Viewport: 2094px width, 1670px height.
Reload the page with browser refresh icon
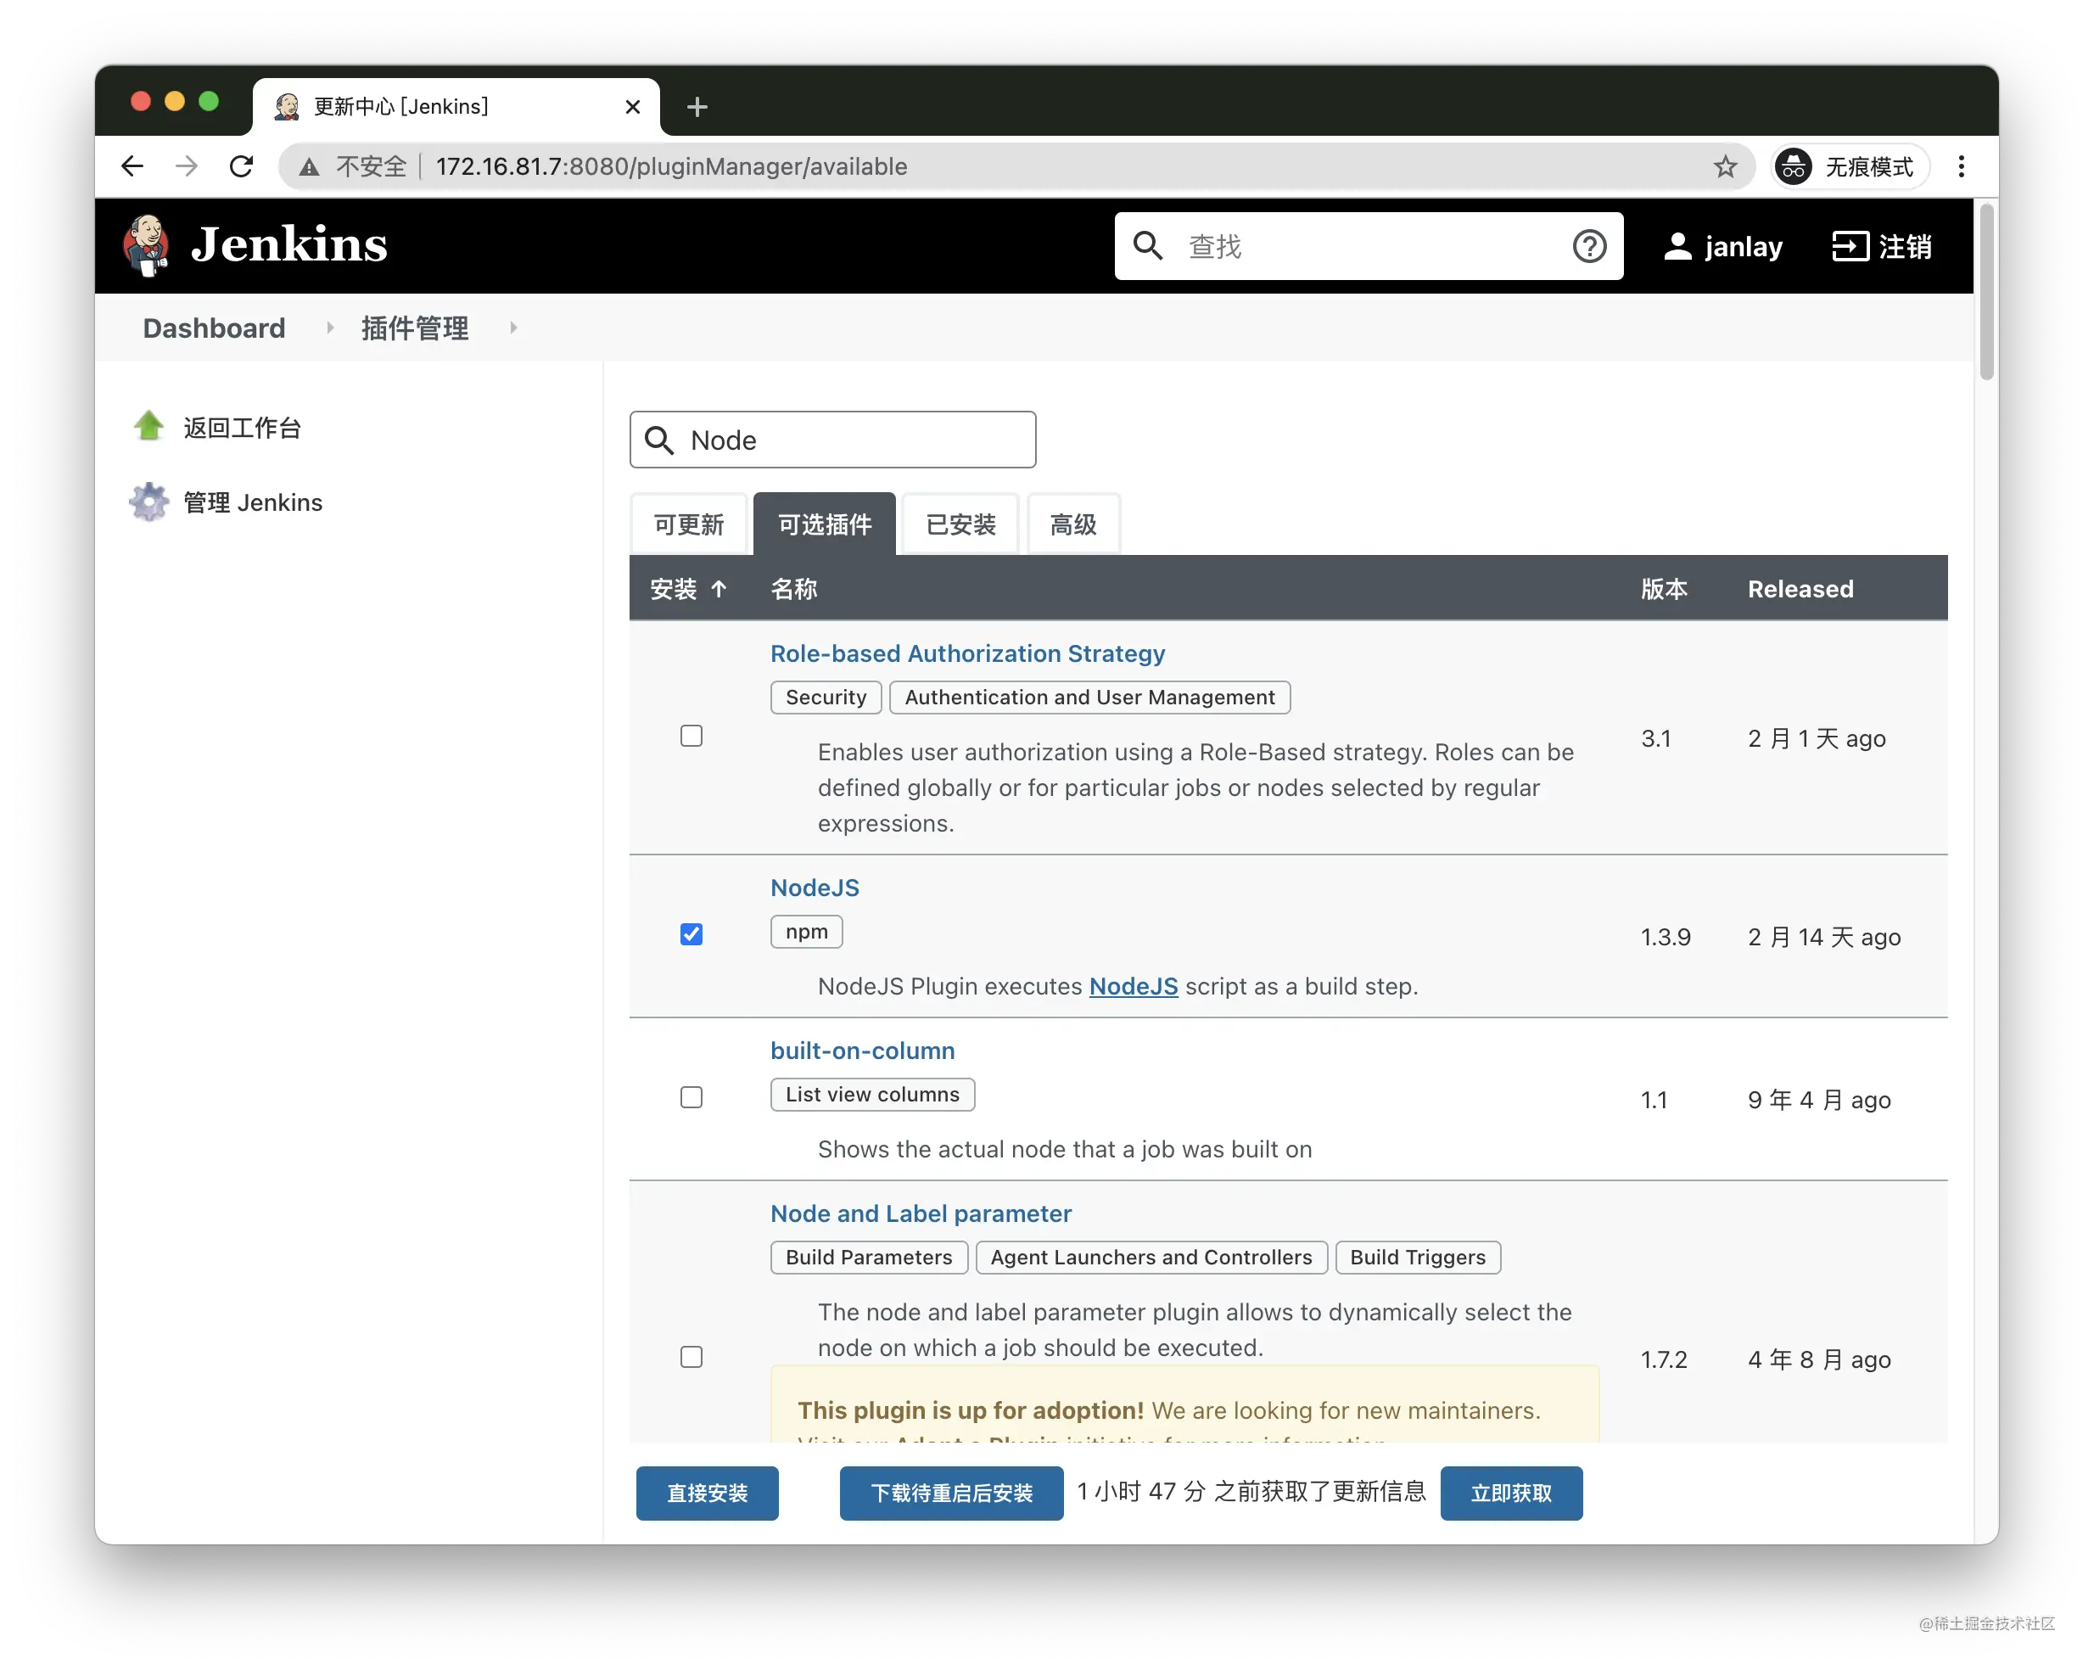tap(241, 167)
